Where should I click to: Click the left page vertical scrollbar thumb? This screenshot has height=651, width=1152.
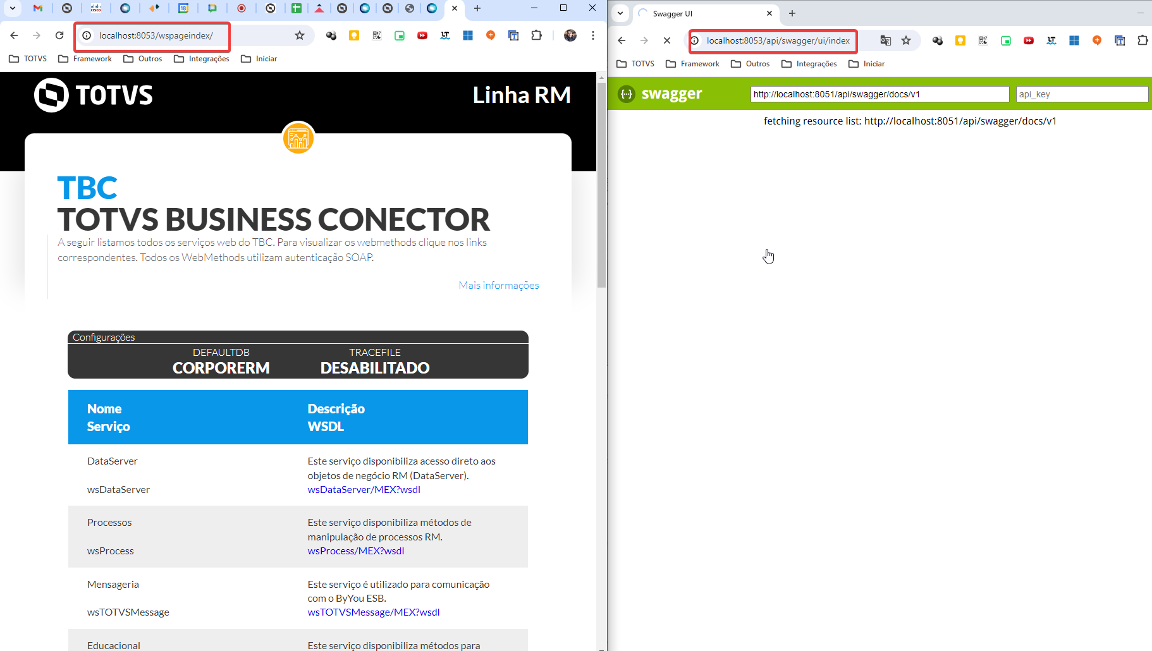coord(601,185)
